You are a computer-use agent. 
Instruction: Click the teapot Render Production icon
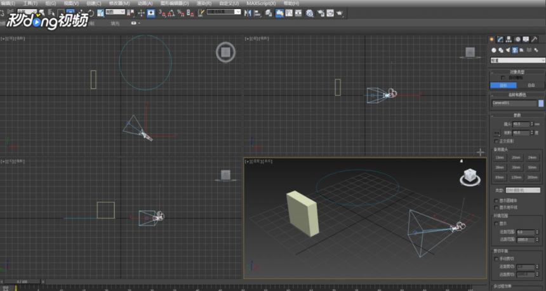(x=340, y=13)
